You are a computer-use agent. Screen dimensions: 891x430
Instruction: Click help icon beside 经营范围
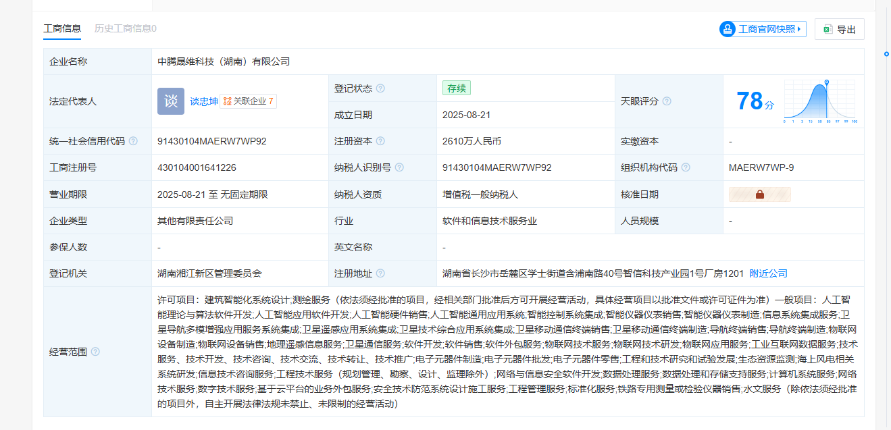95,352
